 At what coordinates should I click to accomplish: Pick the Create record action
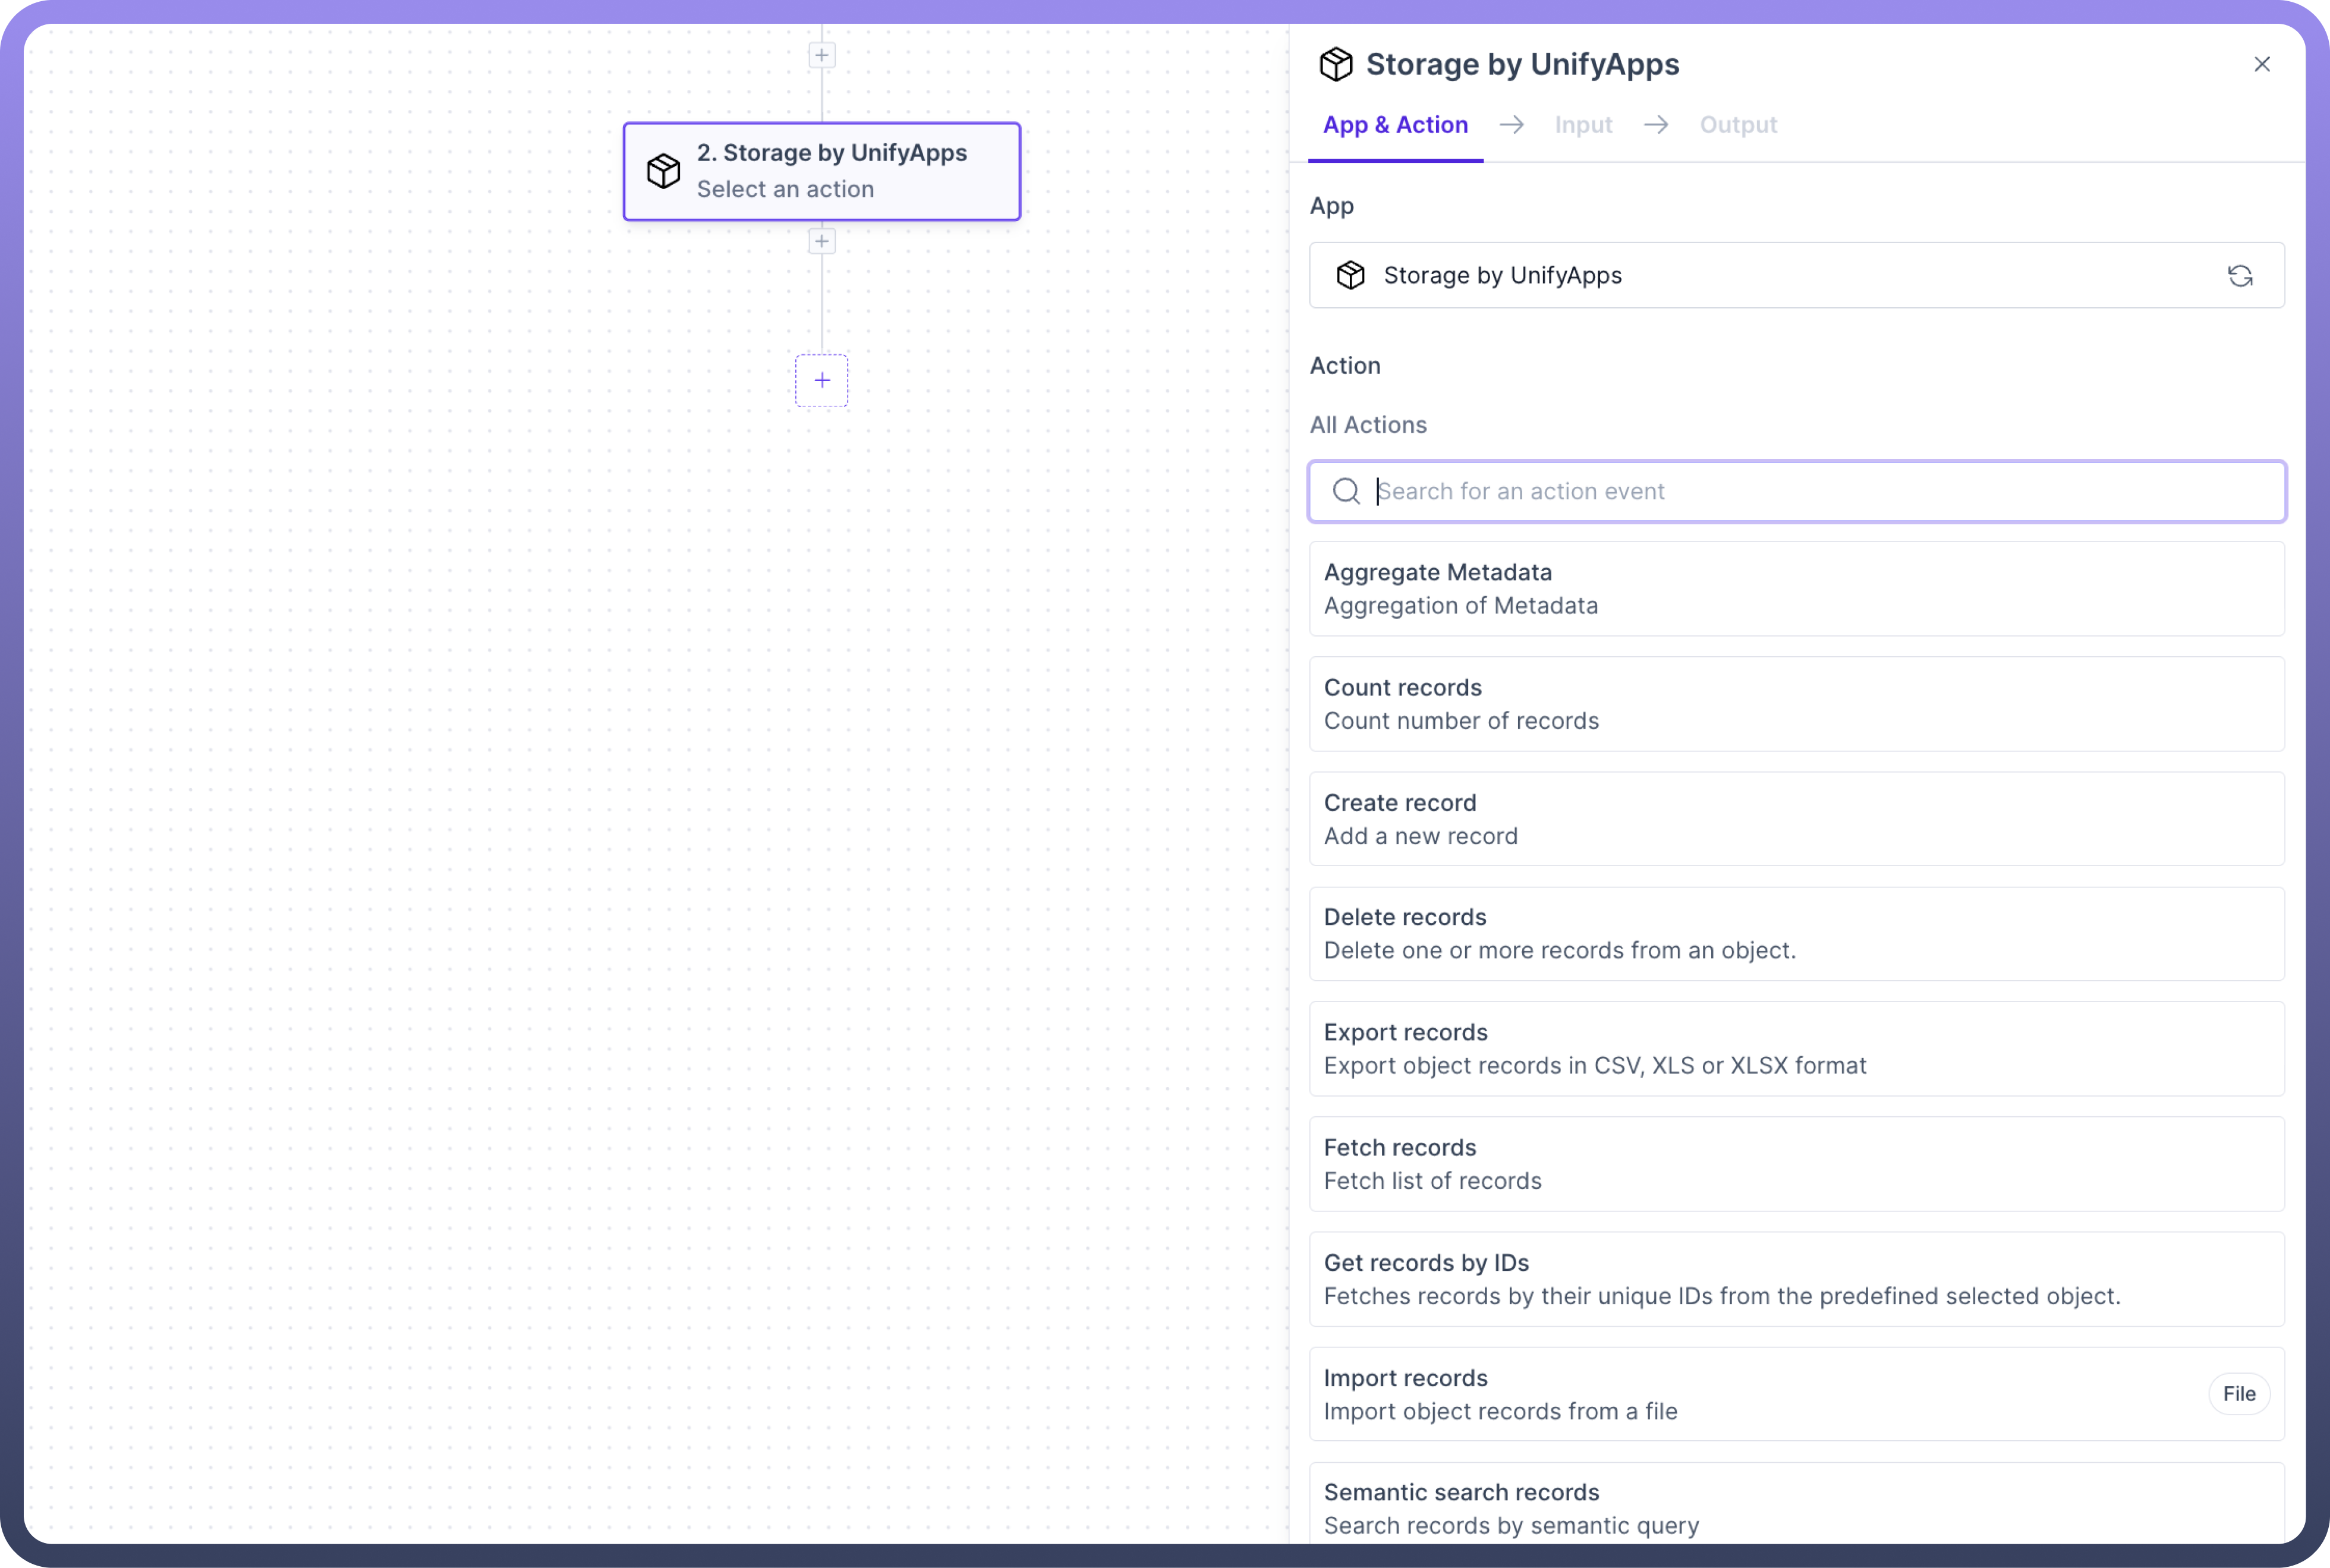(x=1796, y=819)
